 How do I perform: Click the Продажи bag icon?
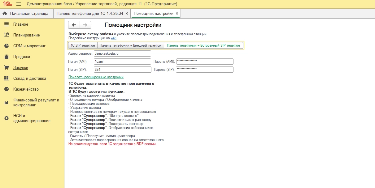pos(7,57)
